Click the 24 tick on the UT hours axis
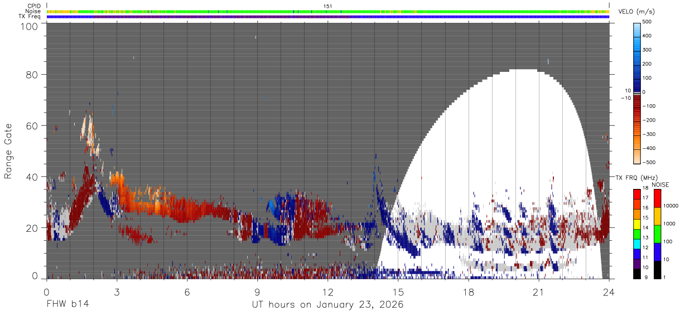 click(x=609, y=292)
